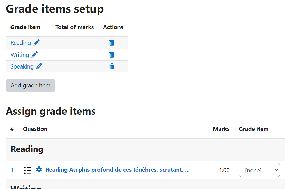Viewport: 291px width, 189px height.
Task: Click the Add grade item button
Action: (31, 85)
